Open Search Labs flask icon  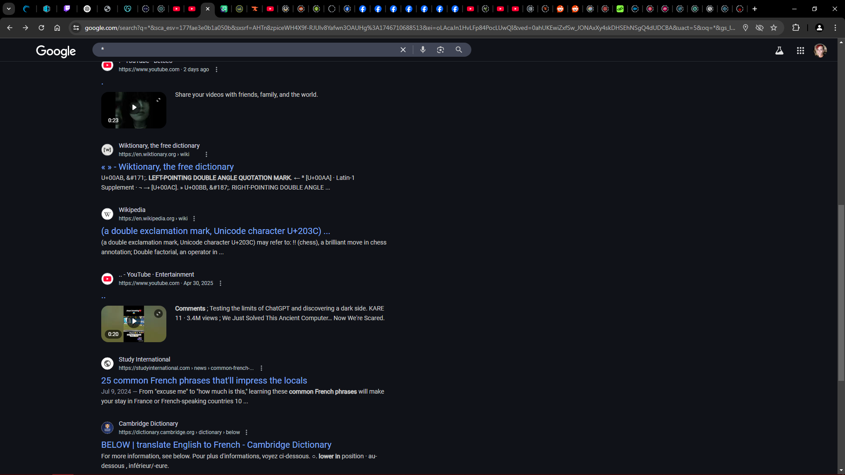click(x=779, y=51)
